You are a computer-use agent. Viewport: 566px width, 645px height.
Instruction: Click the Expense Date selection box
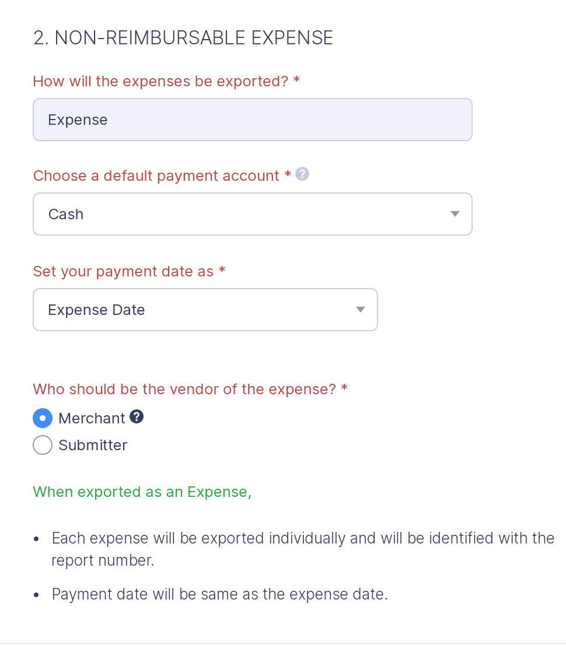pos(205,310)
